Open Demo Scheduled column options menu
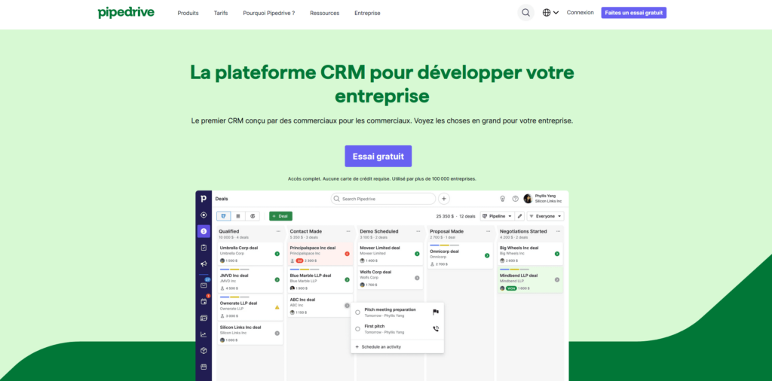Screen dimensions: 772x381 [x=418, y=231]
